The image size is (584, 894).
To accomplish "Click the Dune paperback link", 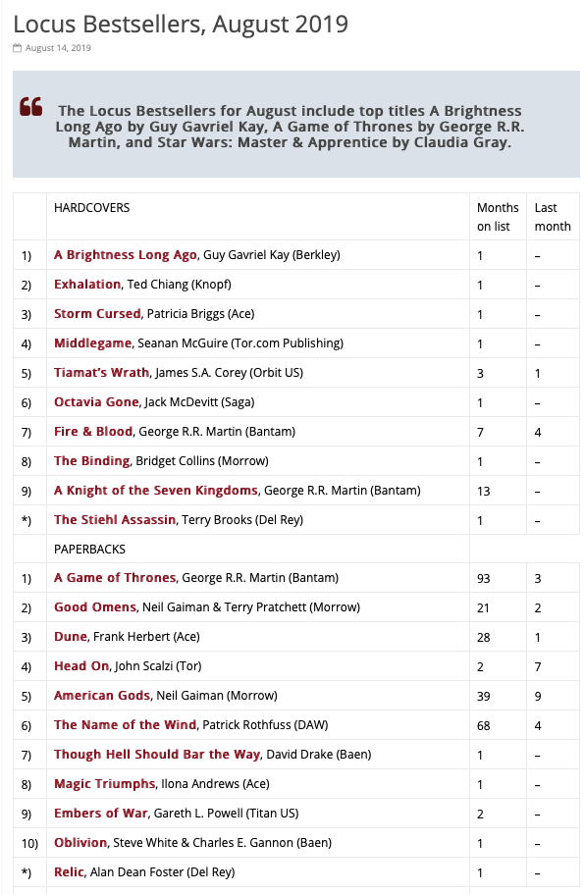I will coord(71,637).
